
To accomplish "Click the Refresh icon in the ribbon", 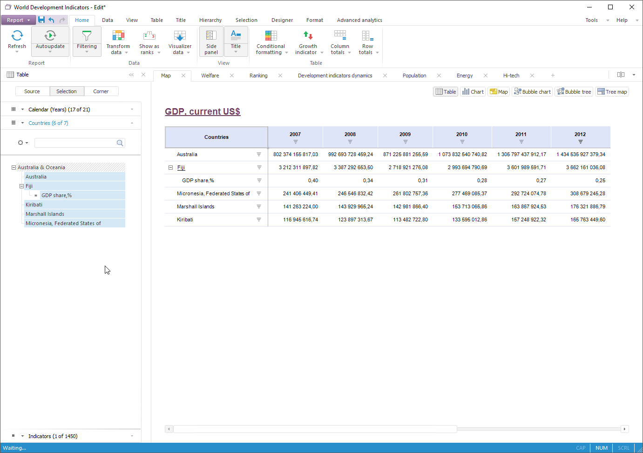I will pos(17,36).
